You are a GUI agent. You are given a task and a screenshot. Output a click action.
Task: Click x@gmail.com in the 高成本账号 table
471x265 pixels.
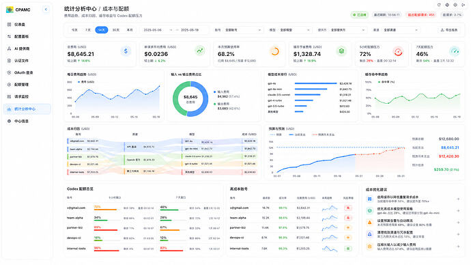239,208
